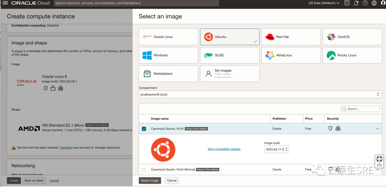
Task: Sort by Publisher column header
Action: point(279,118)
